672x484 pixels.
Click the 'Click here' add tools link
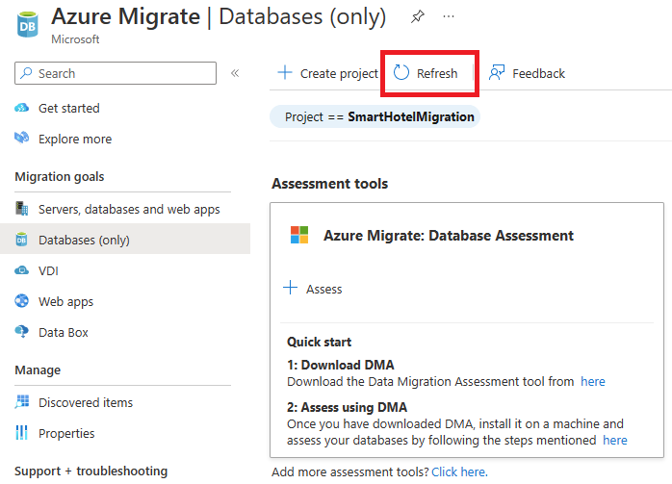pos(459,472)
